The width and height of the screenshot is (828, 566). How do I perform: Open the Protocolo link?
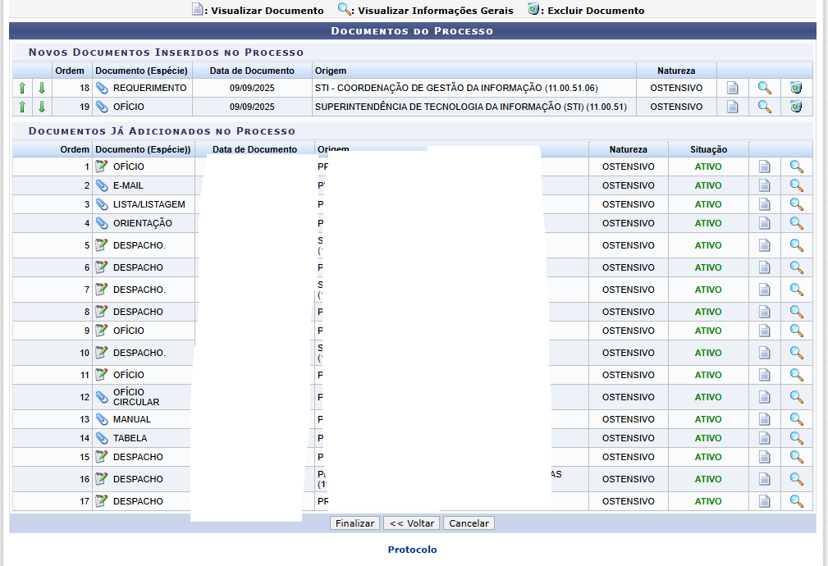click(412, 550)
